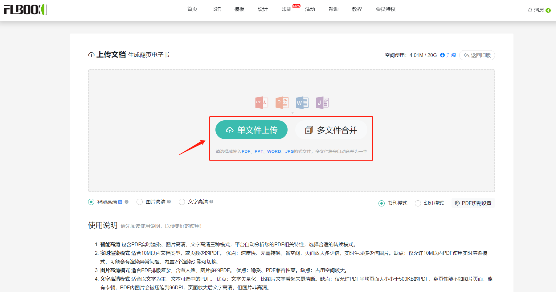Click the 升级 link
The width and height of the screenshot is (556, 292).
(x=451, y=55)
